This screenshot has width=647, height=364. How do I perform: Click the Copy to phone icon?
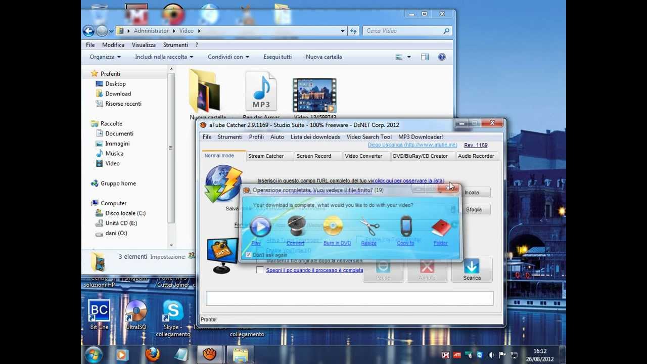[405, 226]
